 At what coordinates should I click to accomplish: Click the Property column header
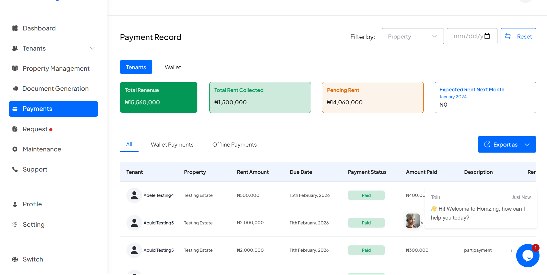click(x=195, y=172)
